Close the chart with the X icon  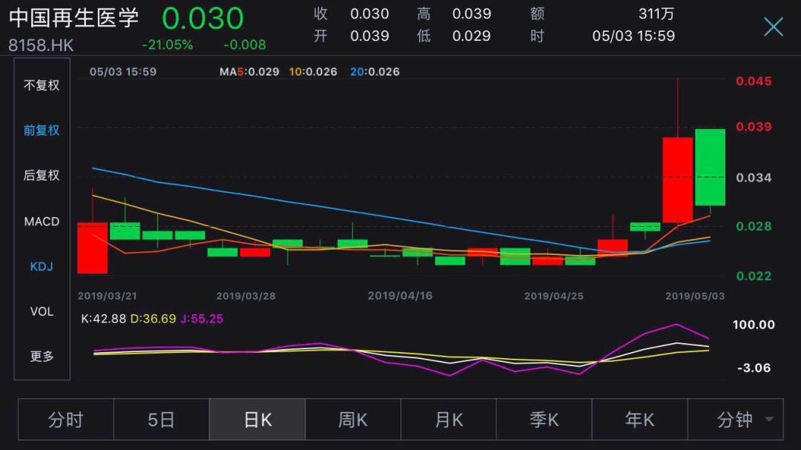[774, 27]
